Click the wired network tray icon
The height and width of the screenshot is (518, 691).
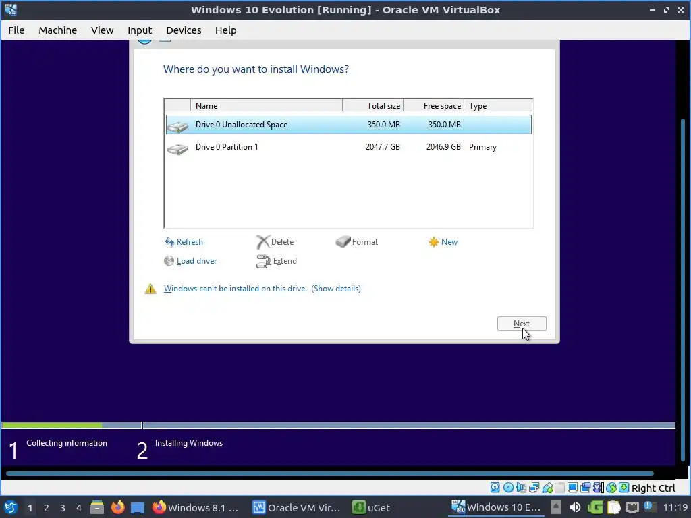[632, 507]
